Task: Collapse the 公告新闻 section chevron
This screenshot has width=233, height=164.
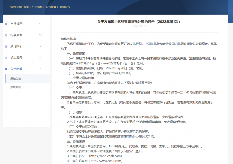Action: [x=40, y=69]
